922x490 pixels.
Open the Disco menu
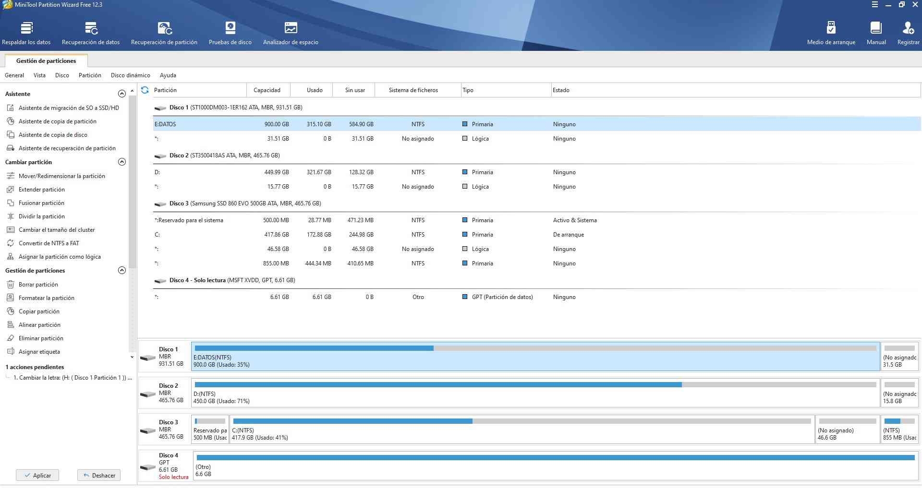(x=62, y=75)
